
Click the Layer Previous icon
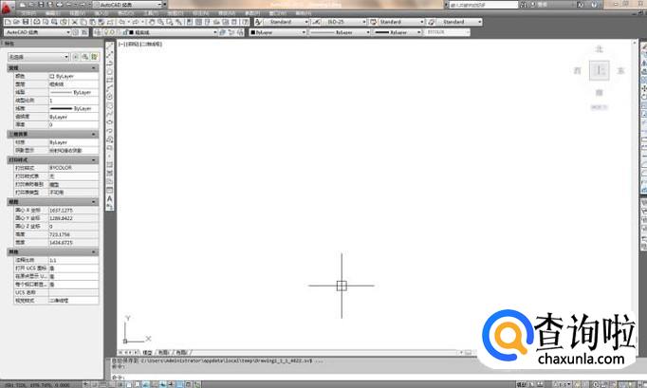pos(231,32)
